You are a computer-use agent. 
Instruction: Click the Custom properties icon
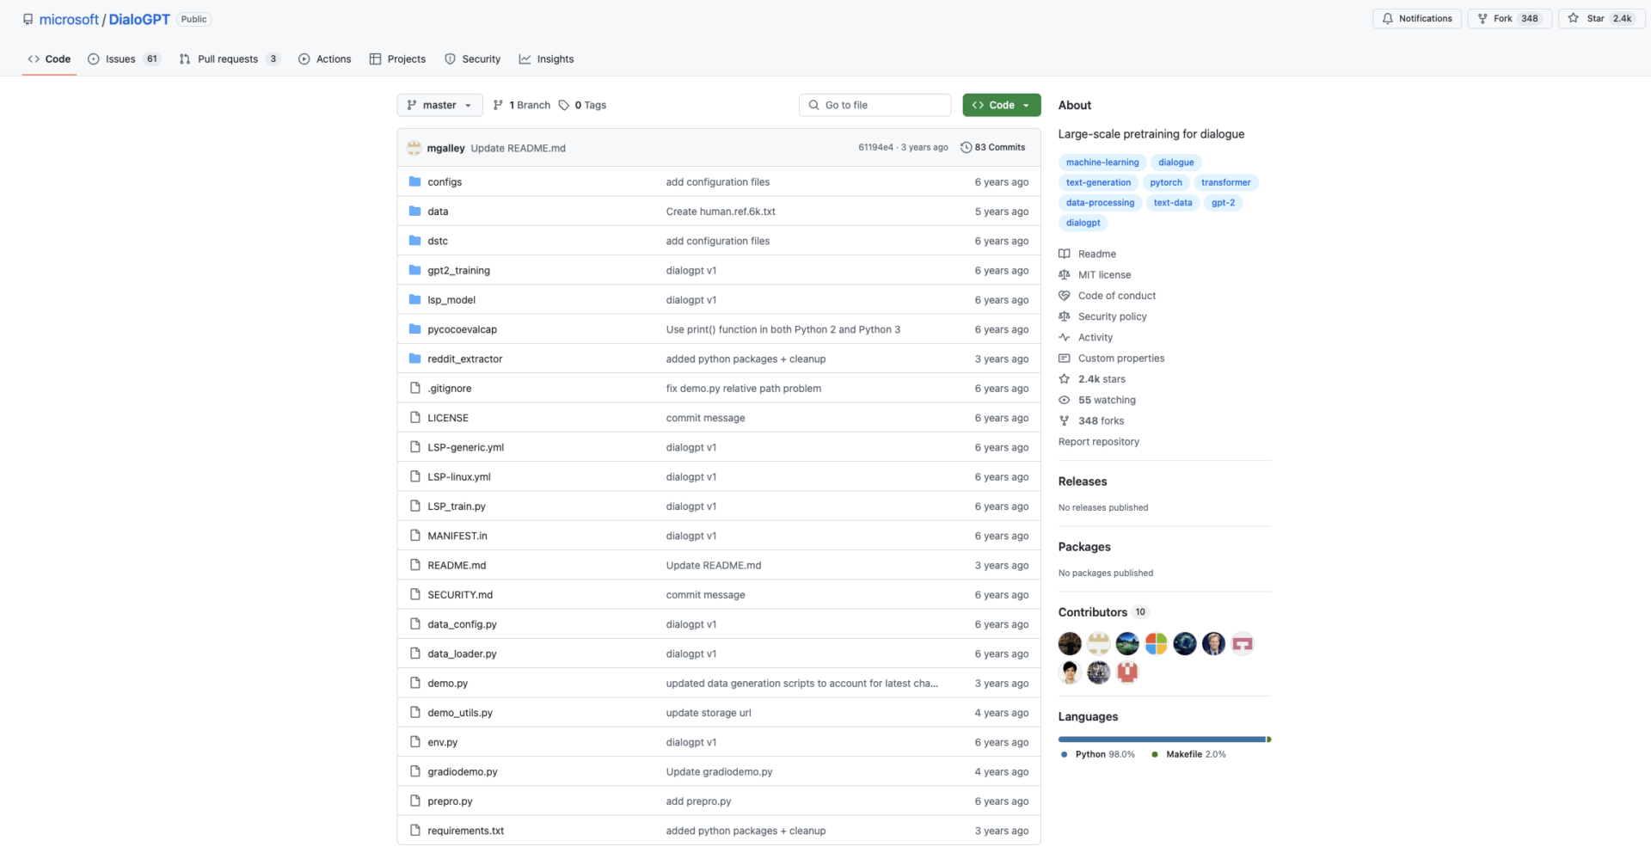click(x=1065, y=358)
